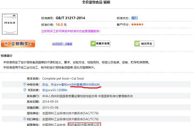Click the 立刻购买 orange buy button
Screen dimensions: 194x126
[x=18, y=44]
